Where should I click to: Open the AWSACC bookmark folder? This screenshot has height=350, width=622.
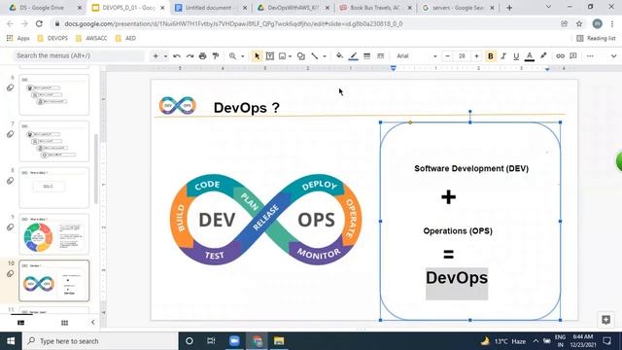pyautogui.click(x=91, y=39)
